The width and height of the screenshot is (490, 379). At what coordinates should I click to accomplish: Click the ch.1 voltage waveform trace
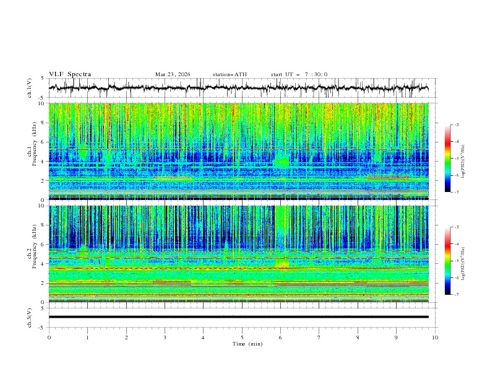coord(238,87)
